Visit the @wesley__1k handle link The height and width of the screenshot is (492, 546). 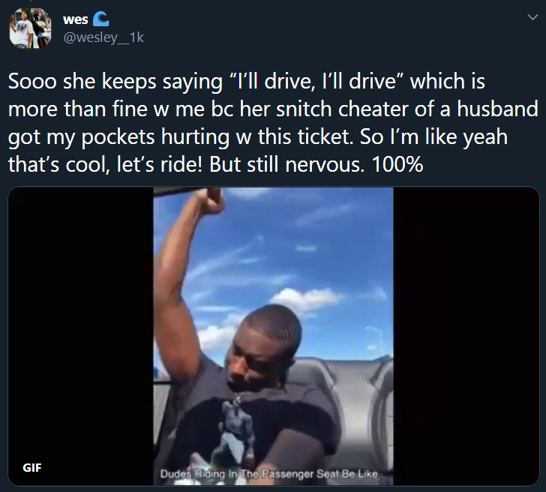coord(103,37)
